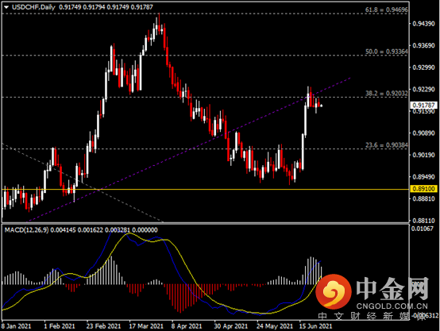
Task: Select the 38.2 = 0.92032 Fibonacci label
Action: (387, 94)
